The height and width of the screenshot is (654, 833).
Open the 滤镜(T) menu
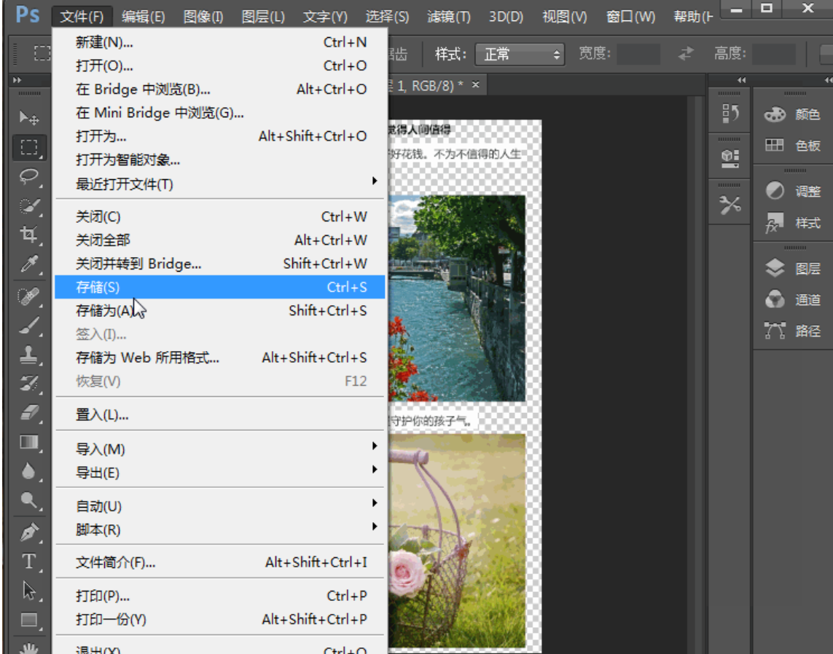coord(449,17)
